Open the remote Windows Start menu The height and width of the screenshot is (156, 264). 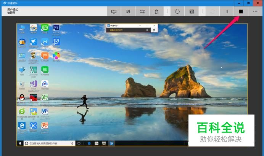pyautogui.click(x=20, y=143)
